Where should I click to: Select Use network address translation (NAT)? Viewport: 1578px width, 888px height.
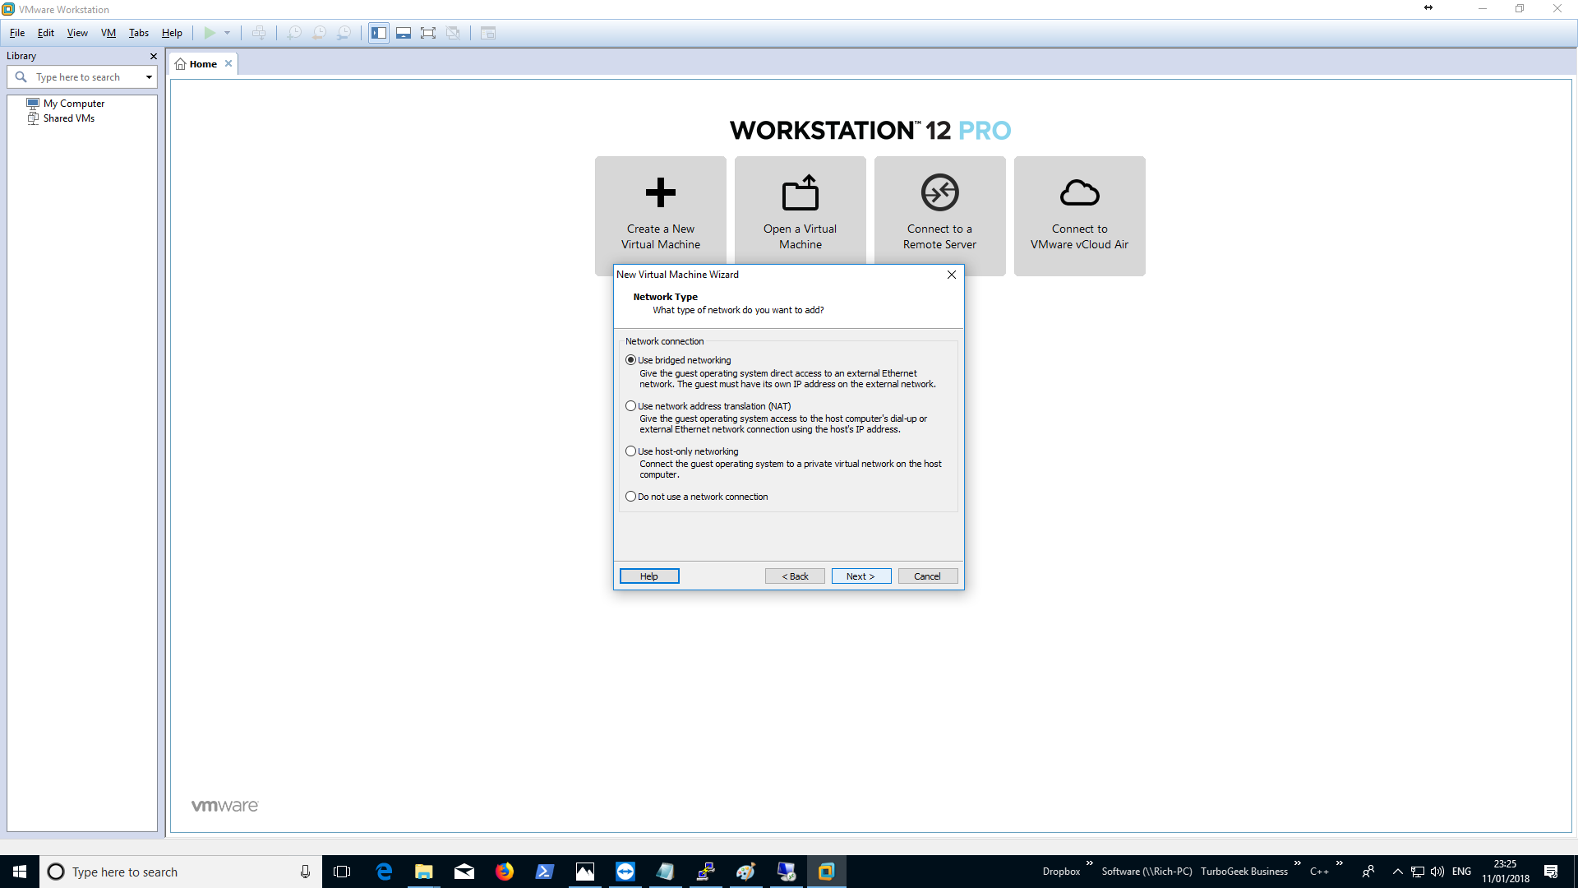coord(708,406)
